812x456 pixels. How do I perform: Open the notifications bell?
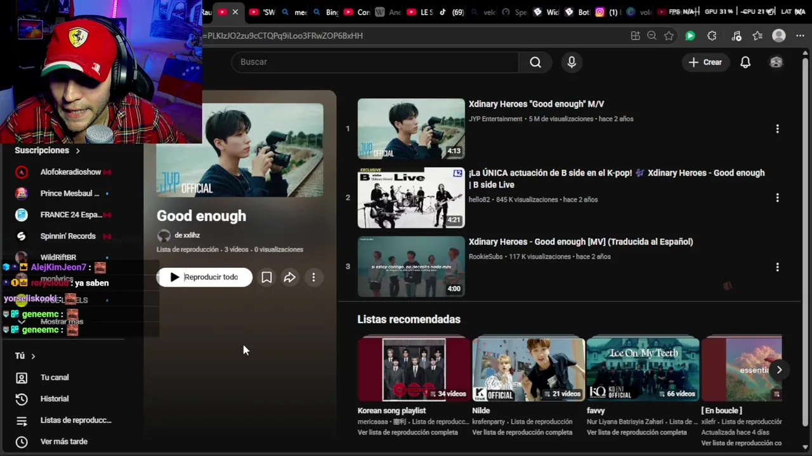click(x=745, y=62)
